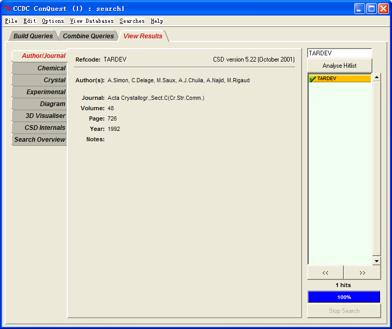Maximize the ConQuest window
Image resolution: width=392 pixels, height=329 pixels.
[x=371, y=9]
